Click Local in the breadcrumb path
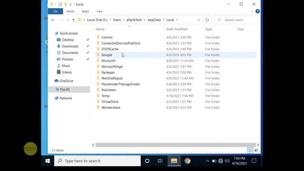The width and height of the screenshot is (304, 171). 170,20
